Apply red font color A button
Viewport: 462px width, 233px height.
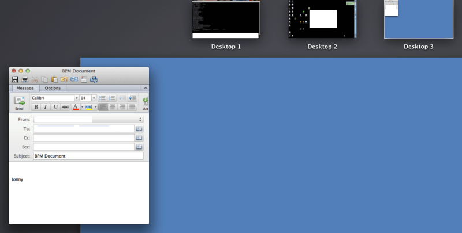pos(76,107)
